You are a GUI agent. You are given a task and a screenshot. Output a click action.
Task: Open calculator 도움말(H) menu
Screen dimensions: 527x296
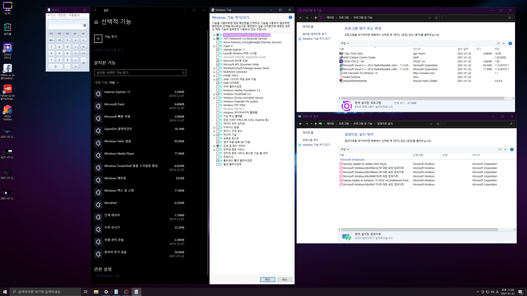pyautogui.click(x=74, y=15)
